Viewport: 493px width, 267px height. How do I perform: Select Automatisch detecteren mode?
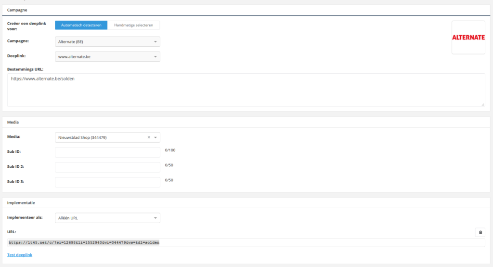(81, 25)
